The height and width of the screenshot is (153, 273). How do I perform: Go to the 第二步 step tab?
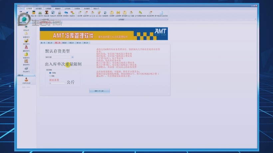pos(50,43)
